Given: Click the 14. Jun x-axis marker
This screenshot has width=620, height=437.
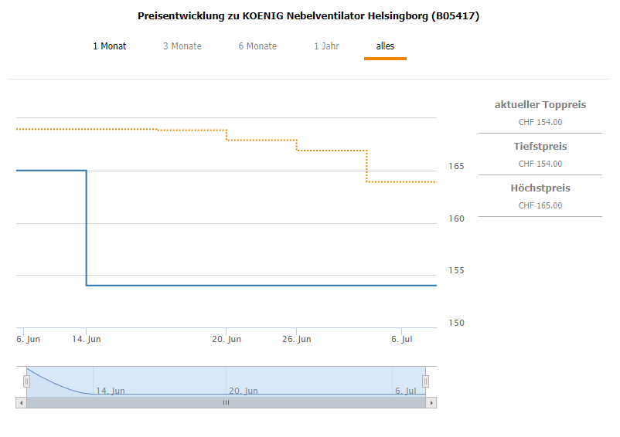Looking at the screenshot, I should 87,339.
